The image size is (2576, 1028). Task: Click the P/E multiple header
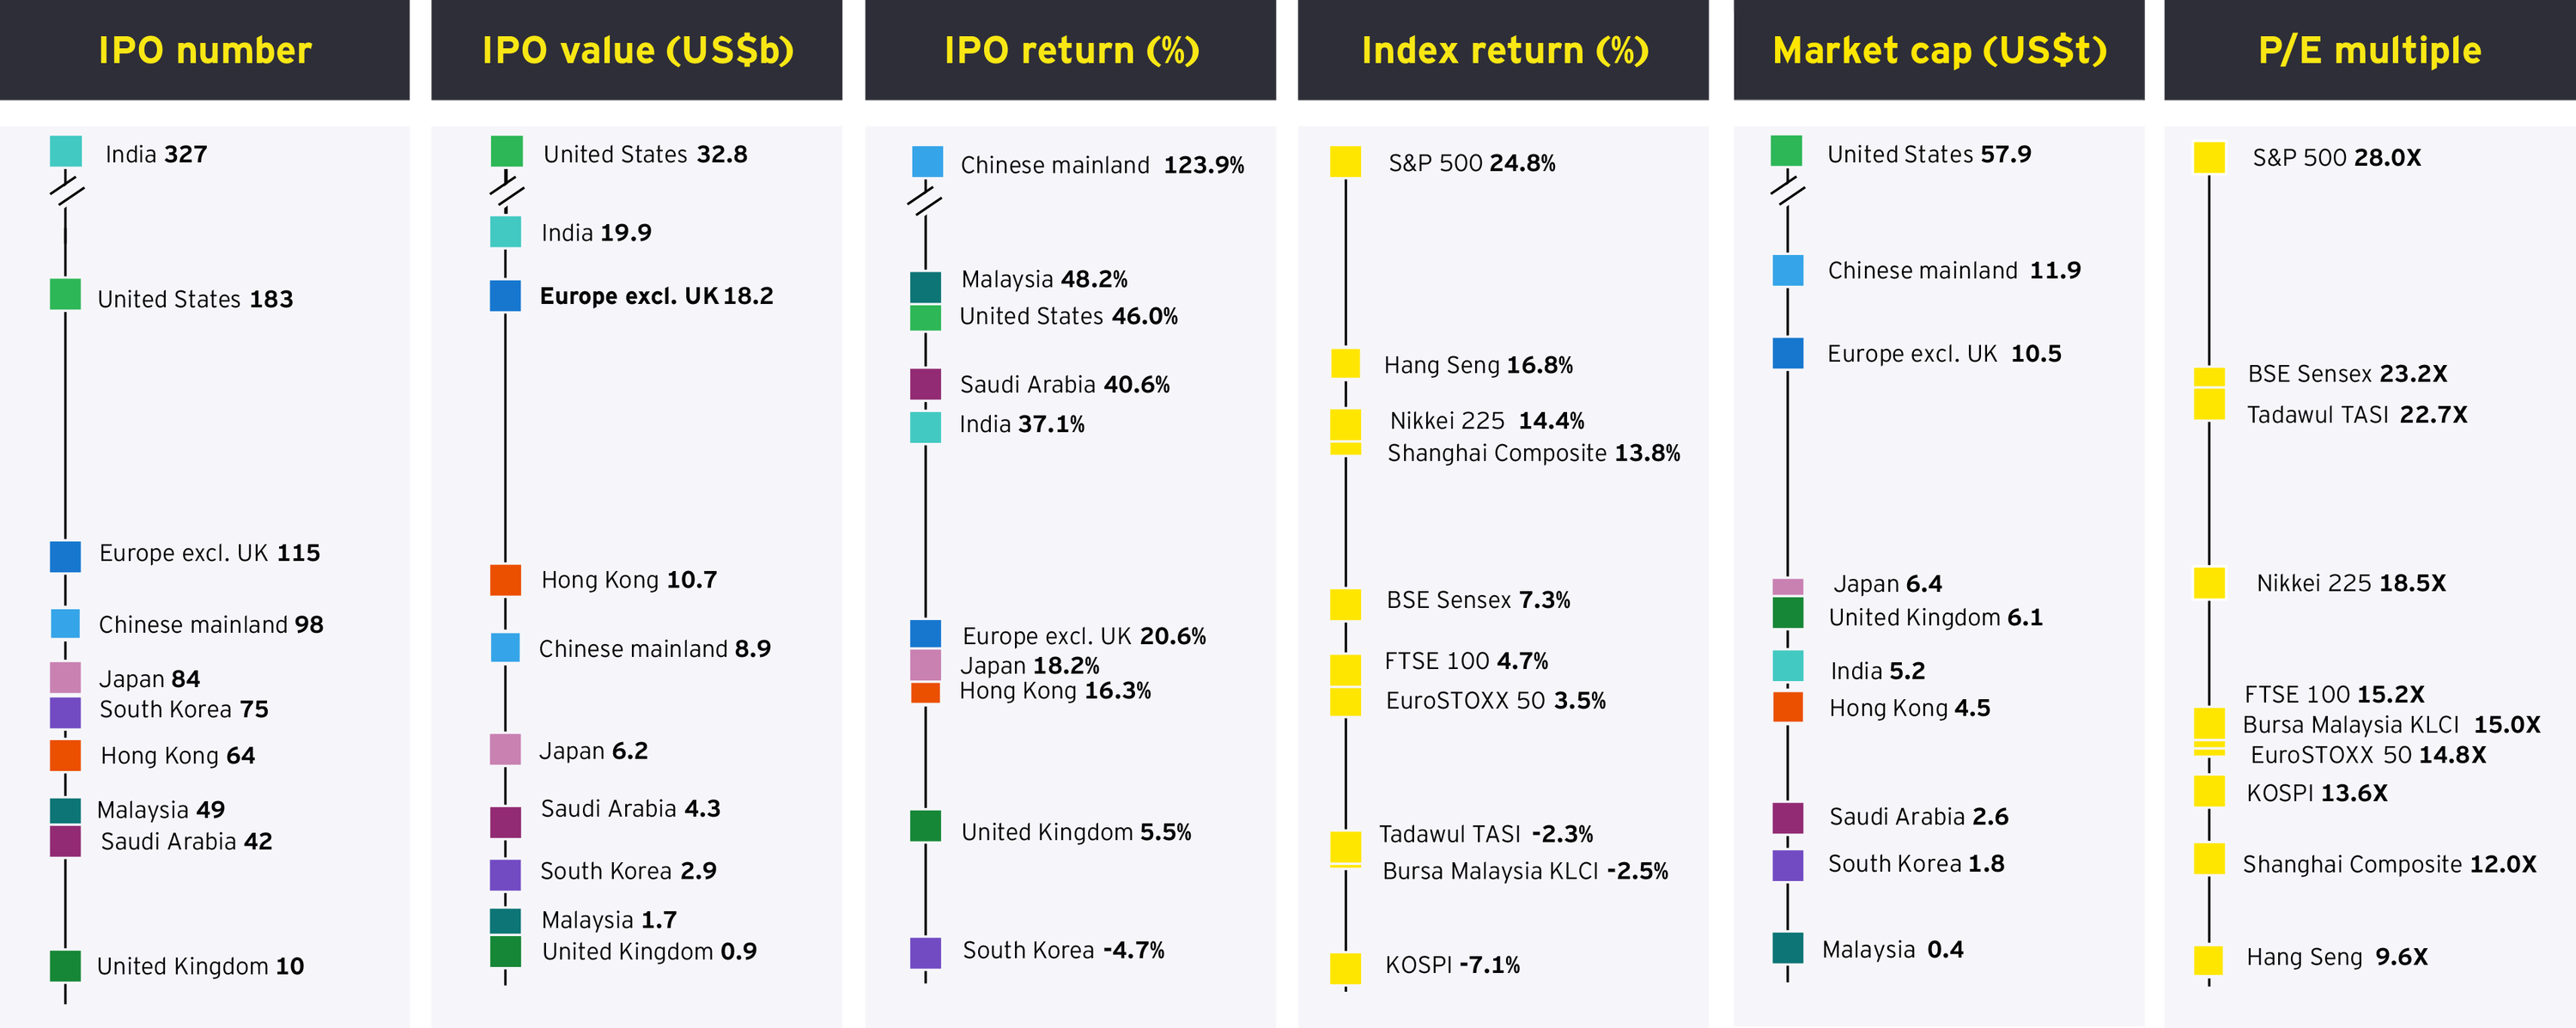pos(2369,50)
